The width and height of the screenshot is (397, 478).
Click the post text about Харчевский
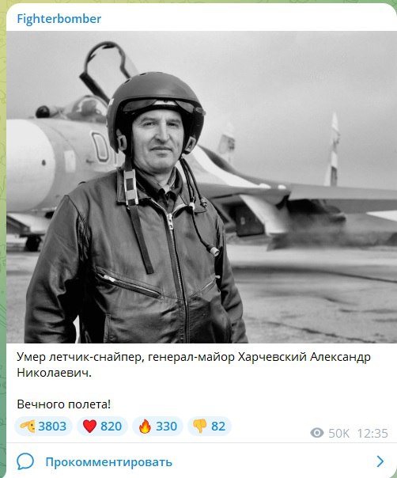194,365
